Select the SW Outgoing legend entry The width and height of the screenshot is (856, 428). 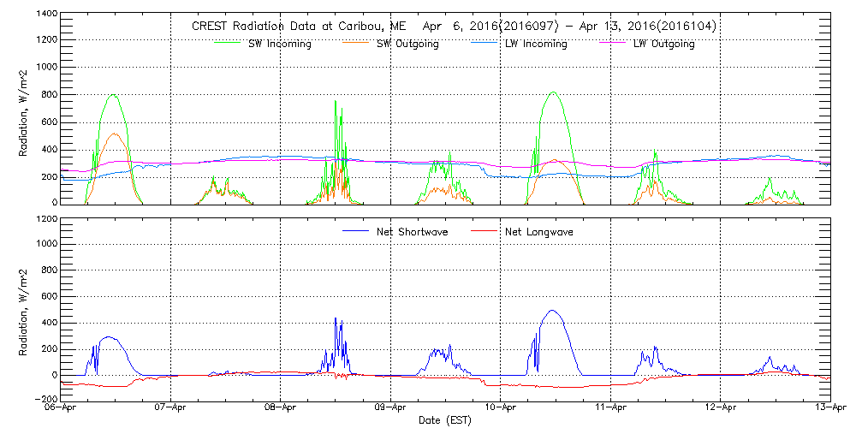point(407,44)
